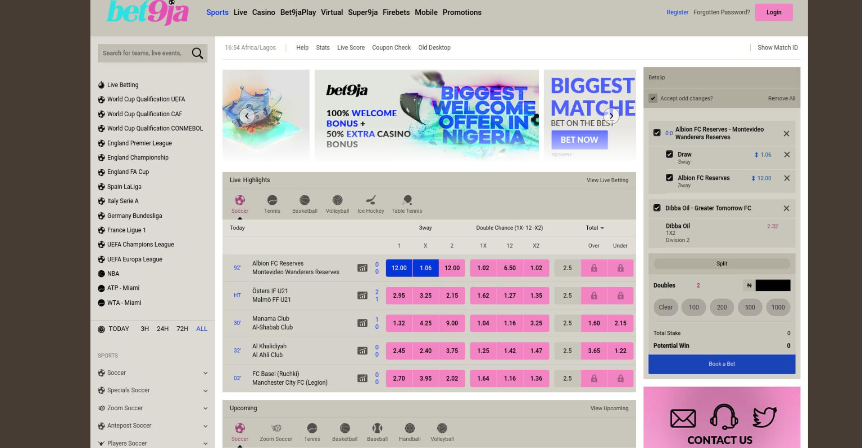Viewport: 862px width, 448px height.
Task: Select Tennis icon in Live Highlights
Action: pyautogui.click(x=272, y=200)
